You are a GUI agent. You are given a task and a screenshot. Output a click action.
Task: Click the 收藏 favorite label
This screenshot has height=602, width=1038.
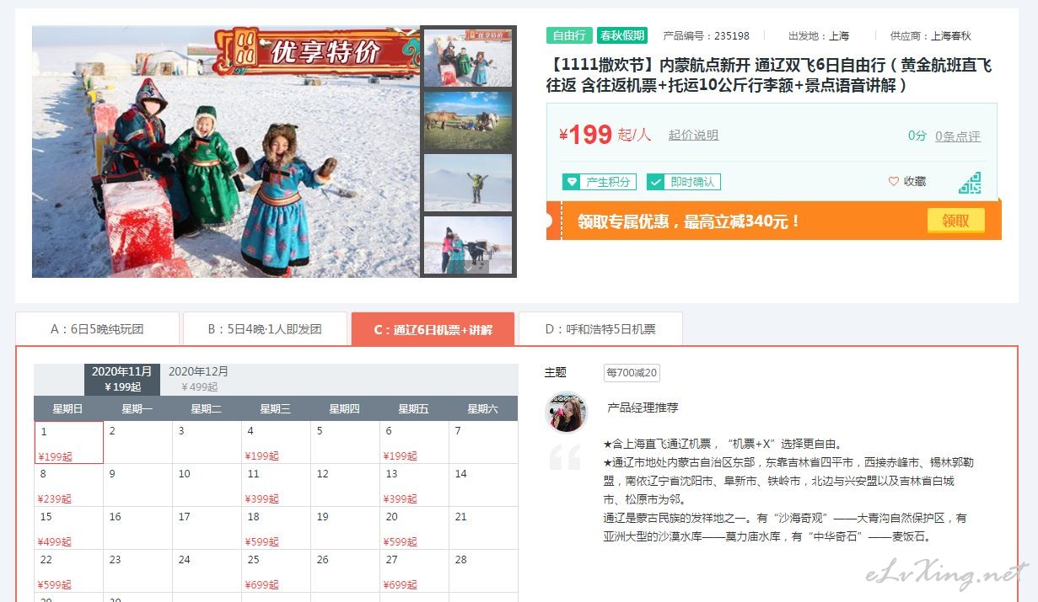coord(915,182)
